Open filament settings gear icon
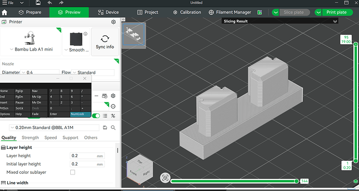Image resolution: width=359 pixels, height=191 pixels. point(113,96)
